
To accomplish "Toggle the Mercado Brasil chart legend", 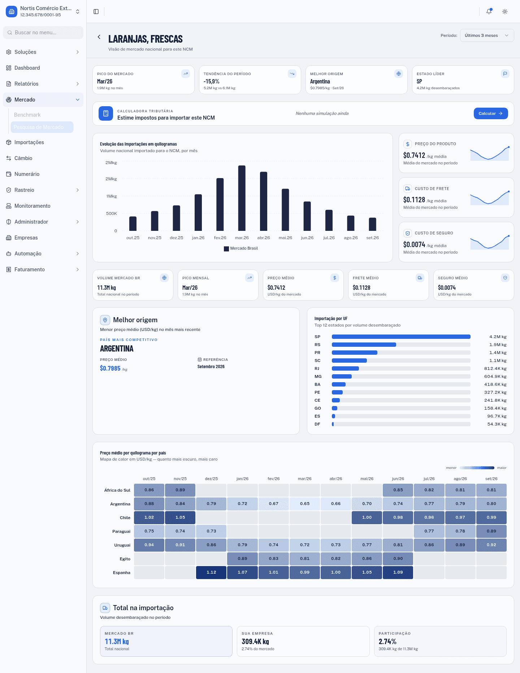I will (x=241, y=249).
